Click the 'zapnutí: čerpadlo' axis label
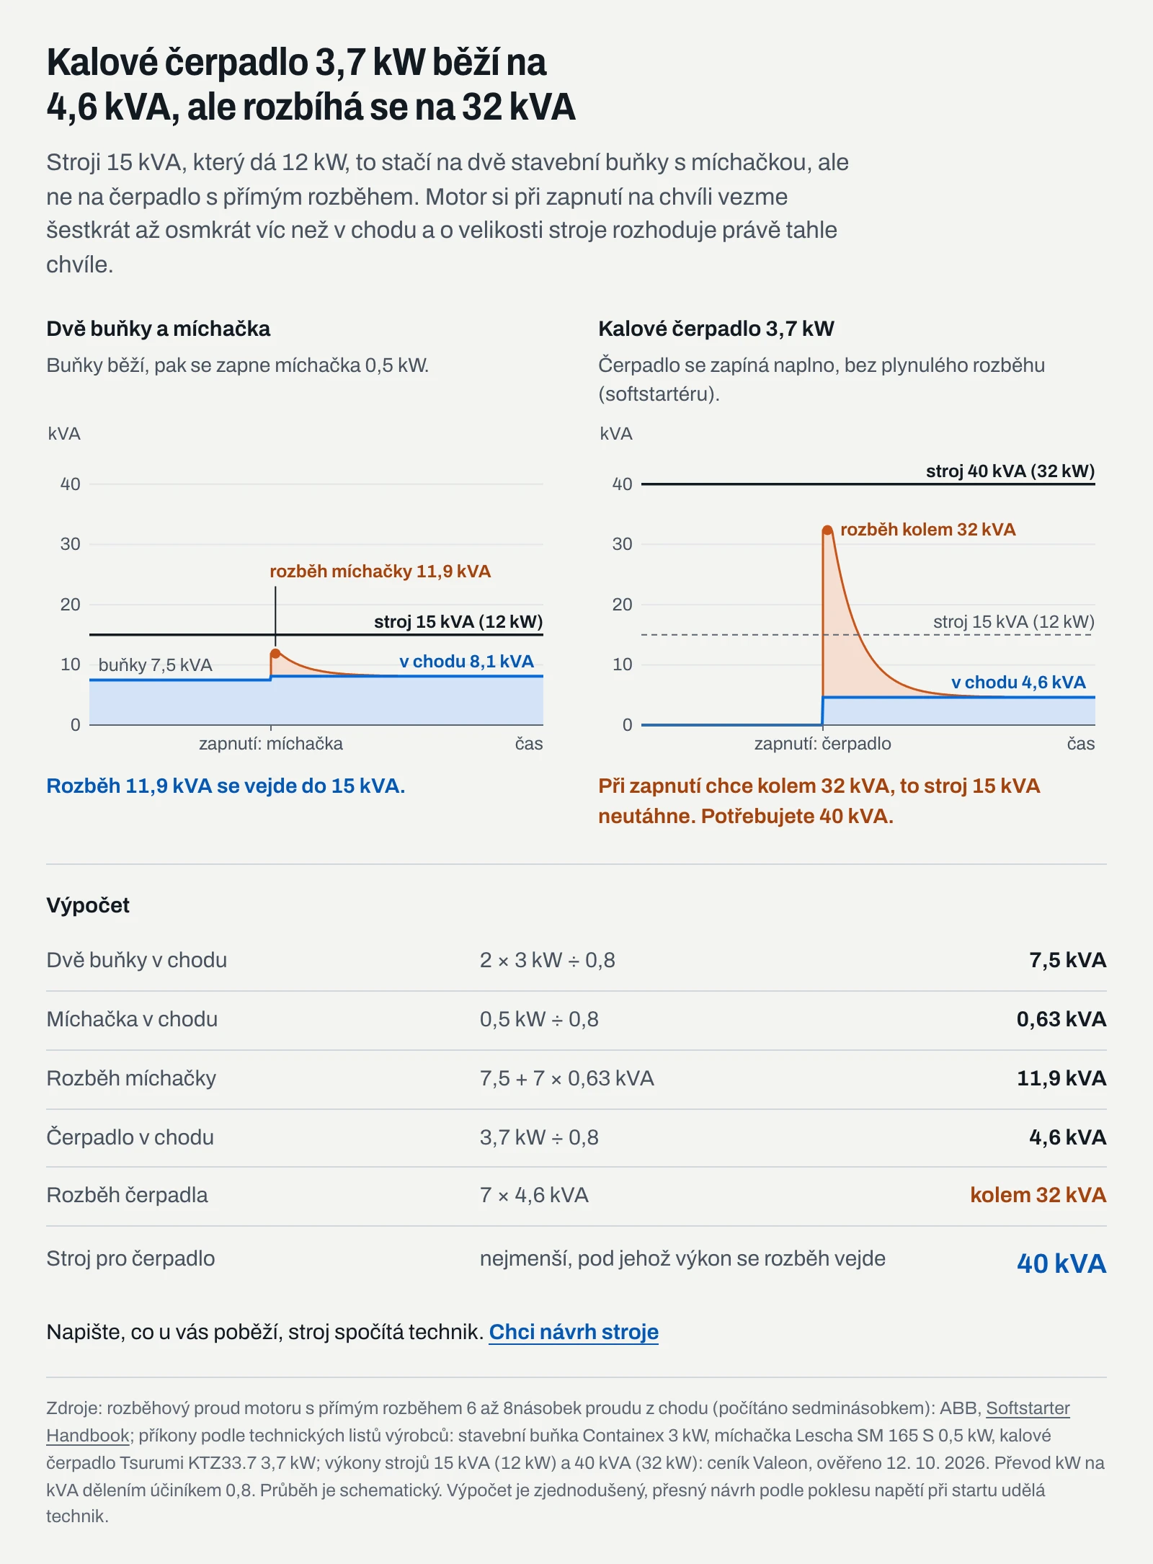 point(822,744)
